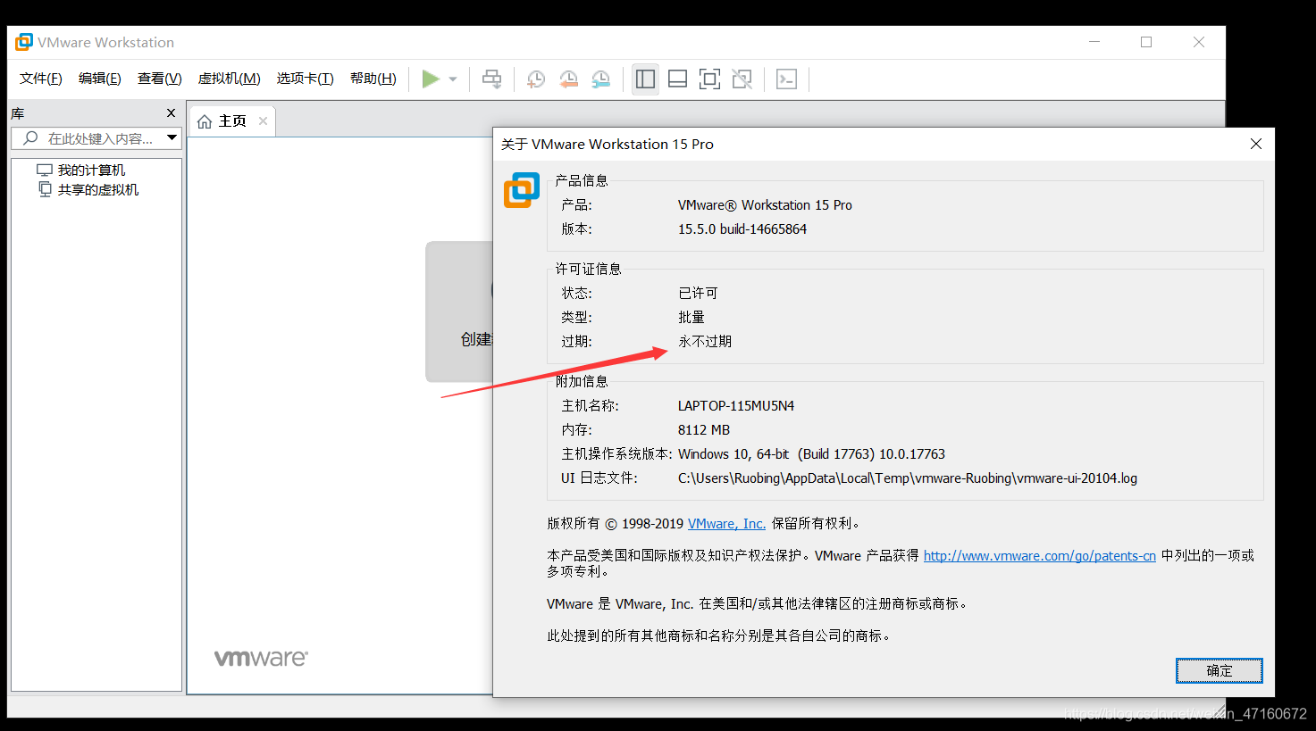Maximize the VMware Workstation main window
This screenshot has width=1316, height=731.
[x=1146, y=42]
